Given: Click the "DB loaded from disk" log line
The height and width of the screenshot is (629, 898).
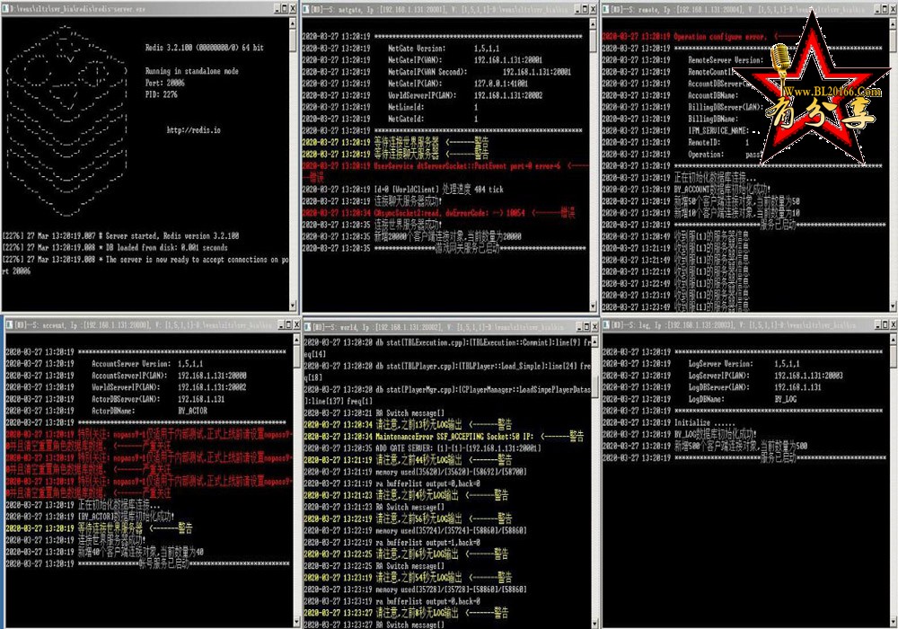Looking at the screenshot, I should 115,247.
